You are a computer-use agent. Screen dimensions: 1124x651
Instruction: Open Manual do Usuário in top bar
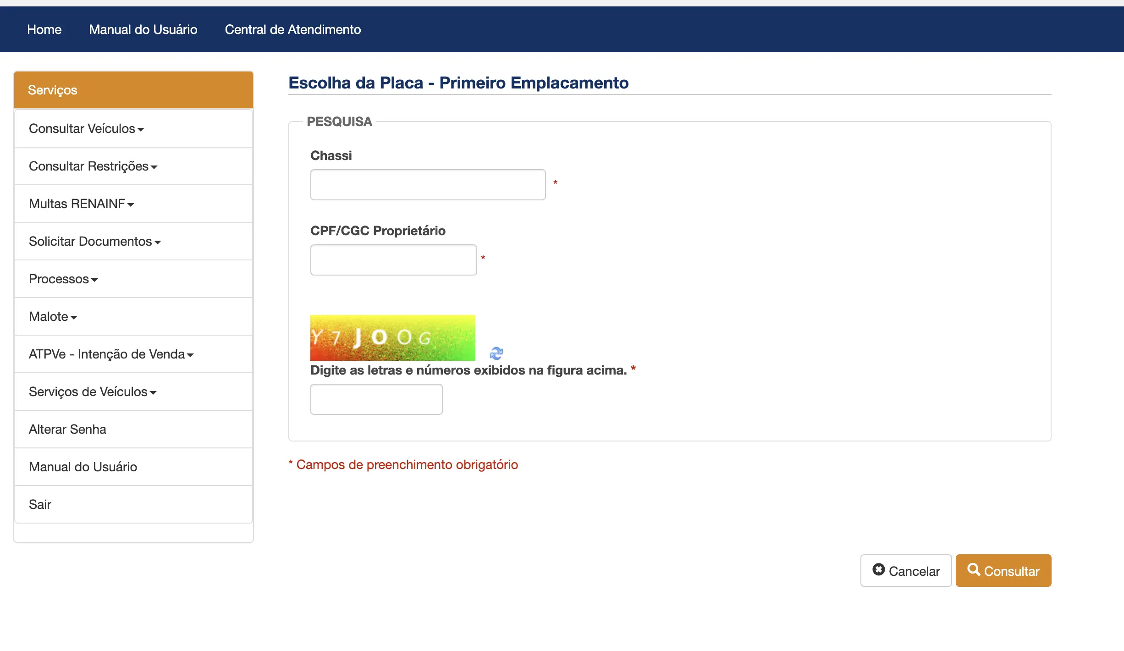143,30
